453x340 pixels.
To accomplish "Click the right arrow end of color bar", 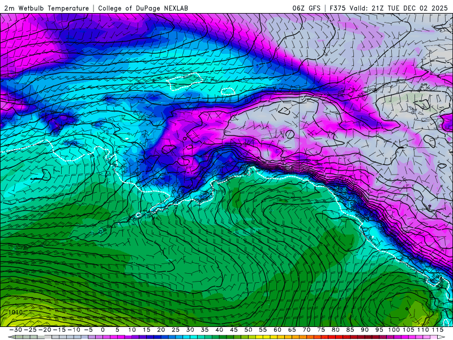I will coord(442,337).
